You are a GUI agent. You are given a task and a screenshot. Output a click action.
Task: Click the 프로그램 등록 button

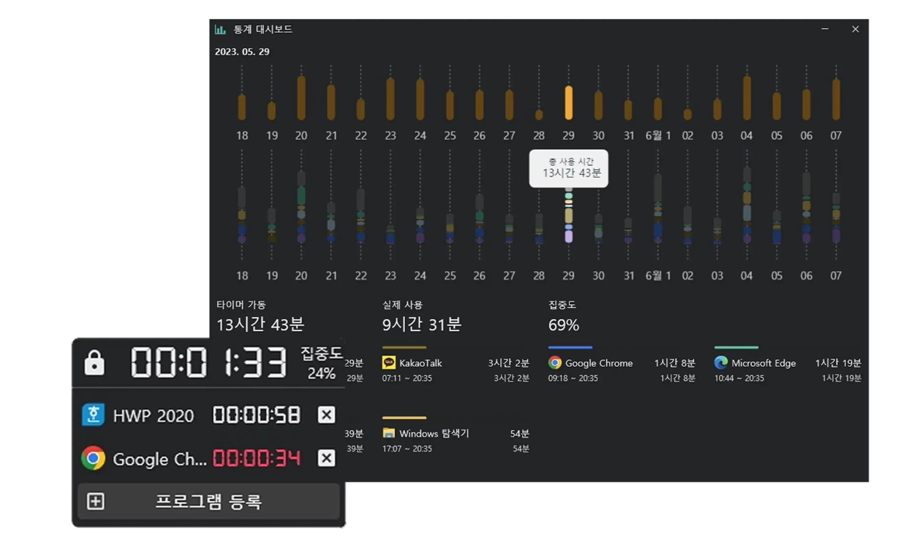tap(208, 502)
